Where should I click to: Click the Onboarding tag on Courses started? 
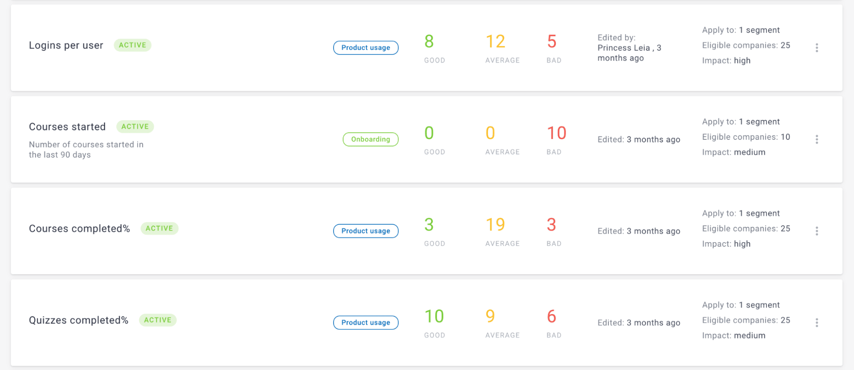pos(370,139)
